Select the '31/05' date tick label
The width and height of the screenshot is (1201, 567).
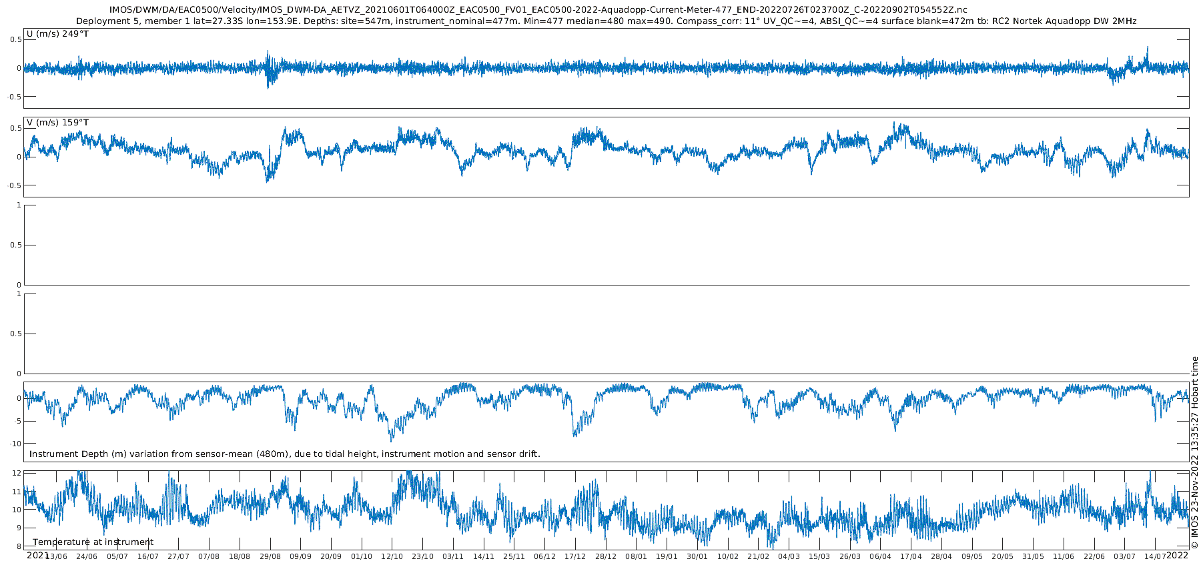point(1034,556)
